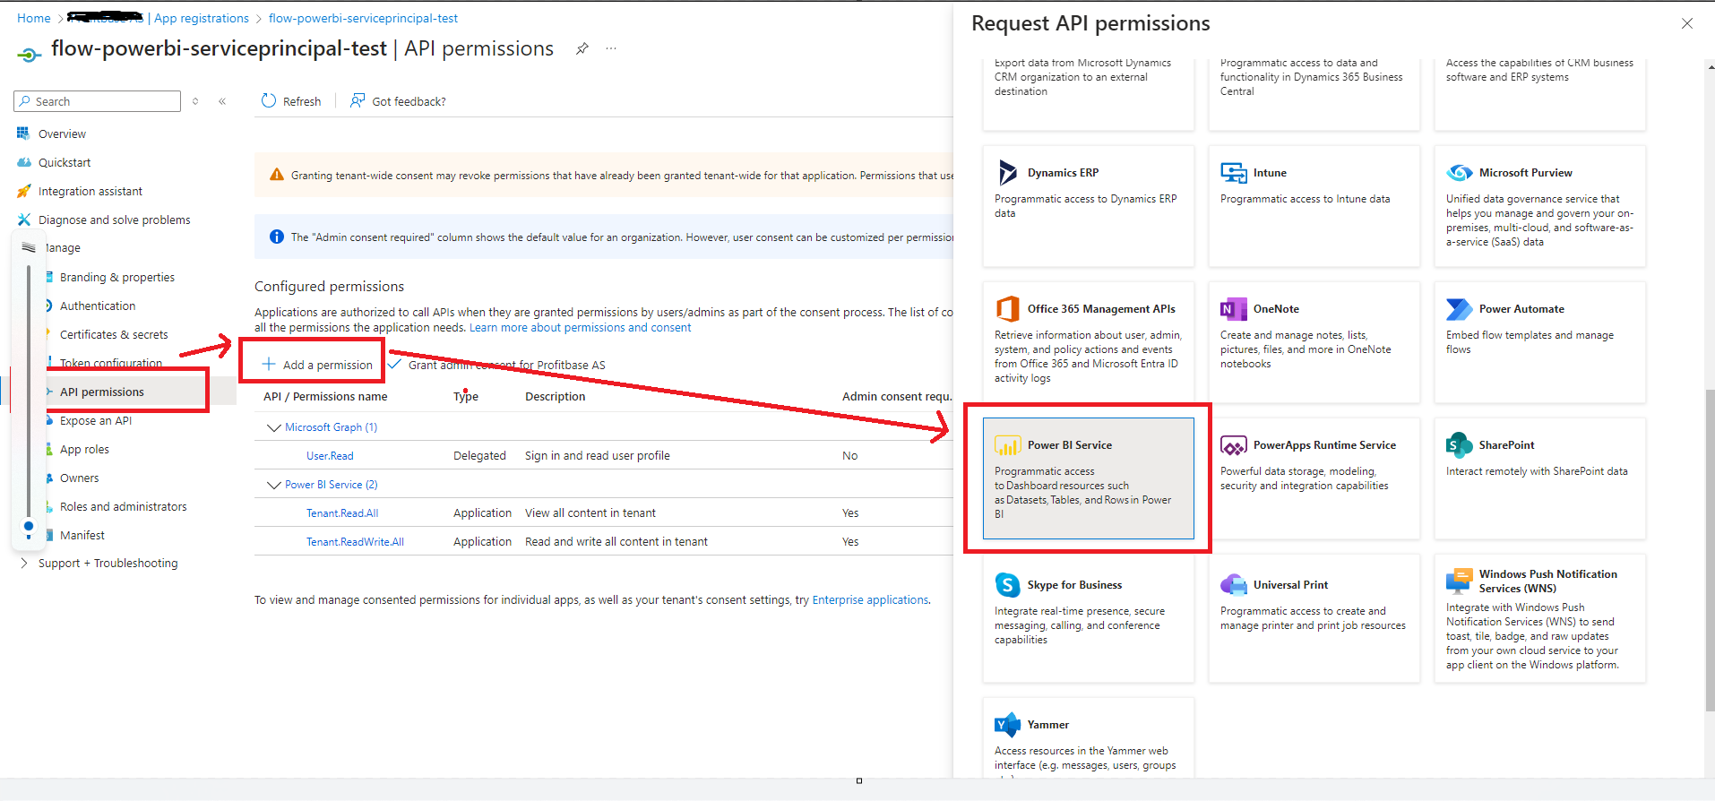The width and height of the screenshot is (1715, 801).
Task: Collapse the left navigation menu
Action: [222, 101]
